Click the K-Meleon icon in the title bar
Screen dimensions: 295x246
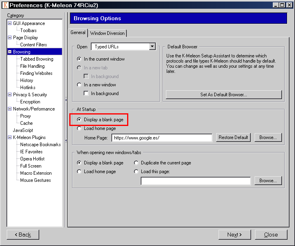pyautogui.click(x=6, y=5)
